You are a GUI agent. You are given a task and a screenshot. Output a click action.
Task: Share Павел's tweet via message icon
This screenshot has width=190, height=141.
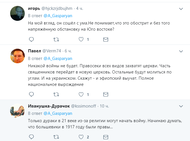[x=106, y=94]
